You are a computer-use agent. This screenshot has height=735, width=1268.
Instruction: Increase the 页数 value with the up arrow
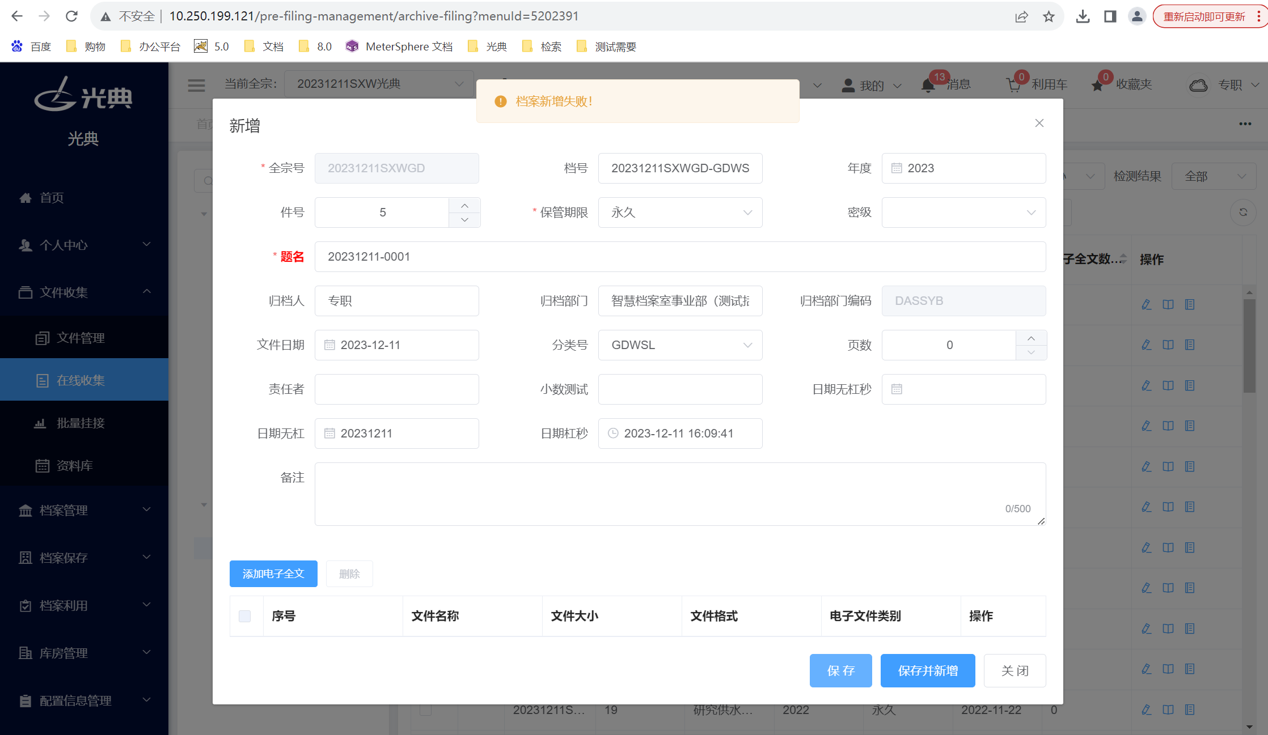(x=1031, y=338)
